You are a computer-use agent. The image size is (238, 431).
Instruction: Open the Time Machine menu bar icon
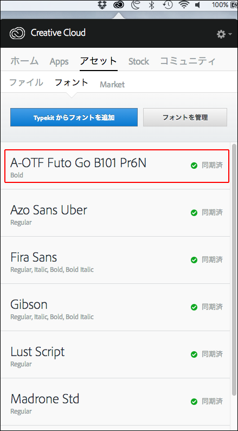pos(168,5)
